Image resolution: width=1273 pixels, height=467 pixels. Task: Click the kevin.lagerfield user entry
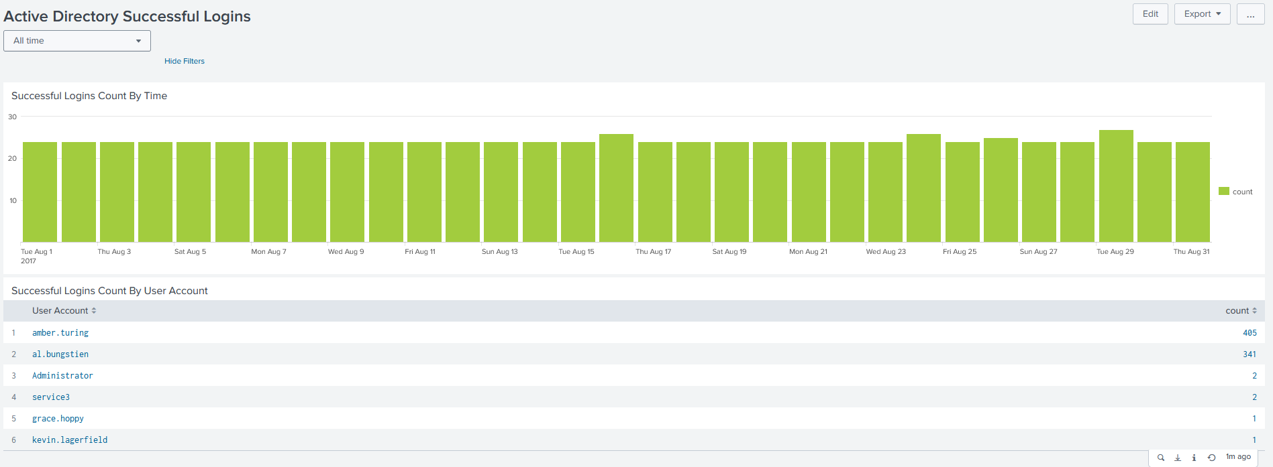pyautogui.click(x=70, y=440)
